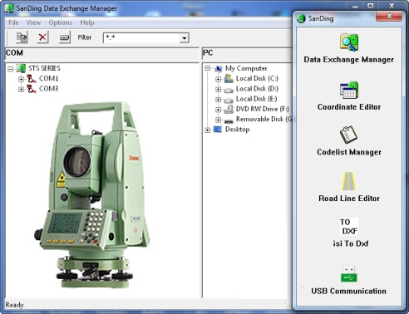Screen dimensions: 409x314
Task: Select DVD RW Drive (F:) in tree
Action: pyautogui.click(x=262, y=109)
